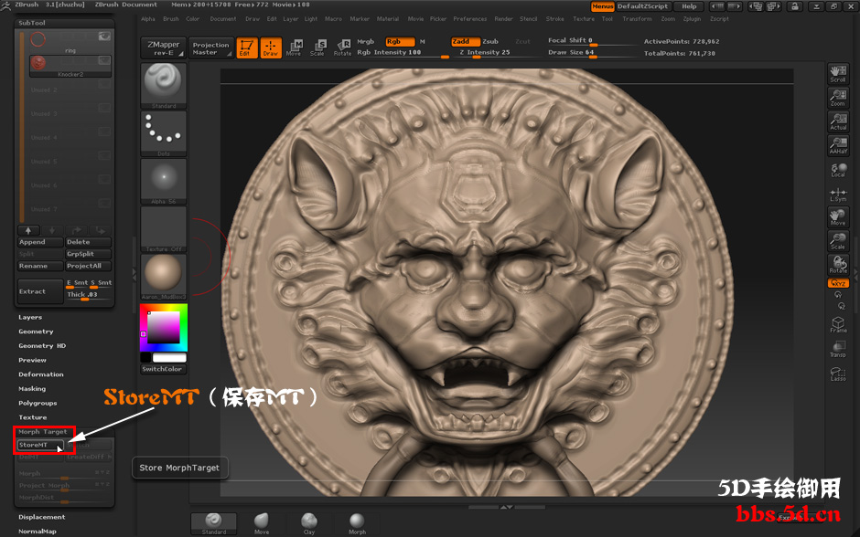This screenshot has width=860, height=537.
Task: Click the StoreMT button
Action: (x=40, y=445)
